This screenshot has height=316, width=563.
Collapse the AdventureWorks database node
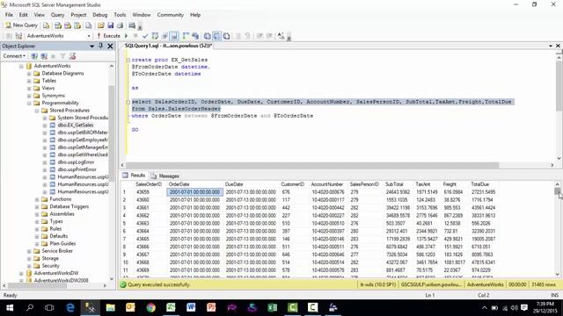point(21,66)
